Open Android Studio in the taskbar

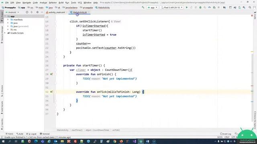pyautogui.click(x=141, y=141)
